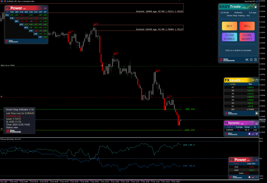Click the -80% ATR line label
Screen dimensions: 267x183
(x=190, y=109)
